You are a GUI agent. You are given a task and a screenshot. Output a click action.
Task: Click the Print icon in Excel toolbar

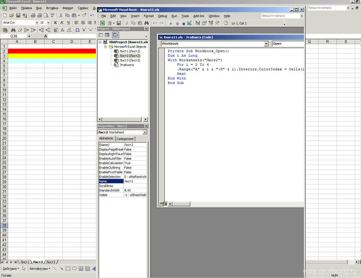click(33, 15)
